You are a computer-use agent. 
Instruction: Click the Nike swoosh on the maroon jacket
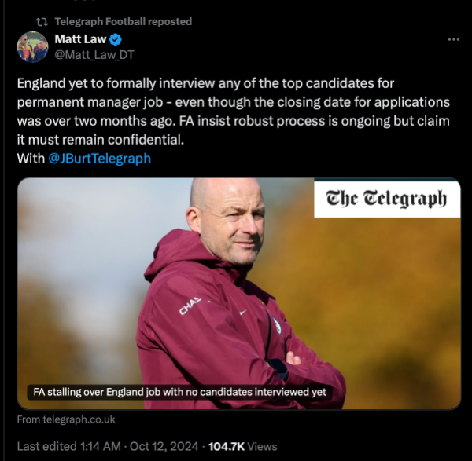tap(243, 313)
